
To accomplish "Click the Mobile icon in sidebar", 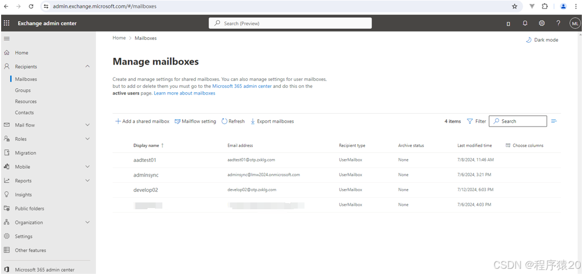I will tap(7, 167).
